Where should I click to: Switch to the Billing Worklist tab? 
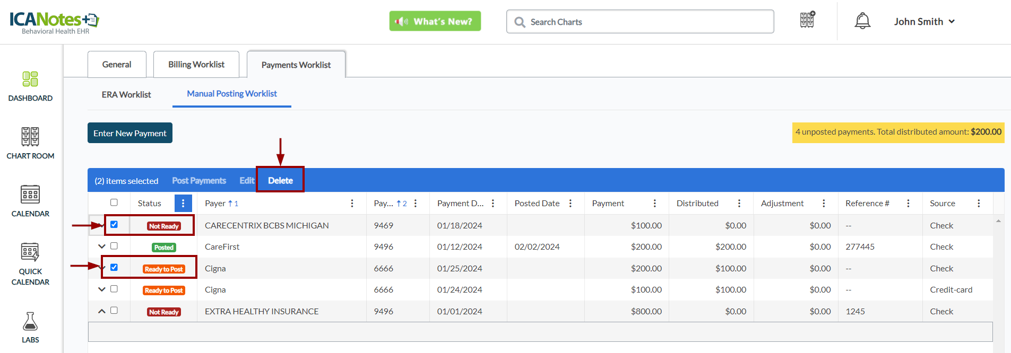196,64
